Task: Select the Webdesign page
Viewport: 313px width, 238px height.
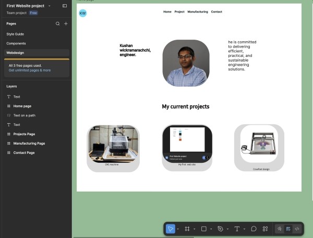Action: pyautogui.click(x=37, y=53)
